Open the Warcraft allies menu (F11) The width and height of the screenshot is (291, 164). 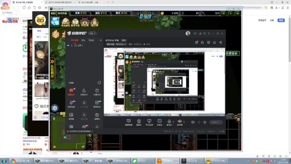[101, 13]
